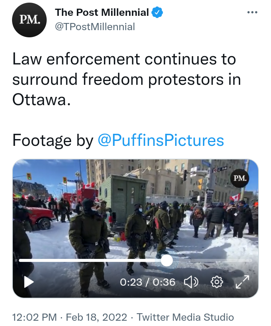271x326 pixels.
Task: Open The Post Millennial PM. profile avatar
Action: click(x=29, y=20)
